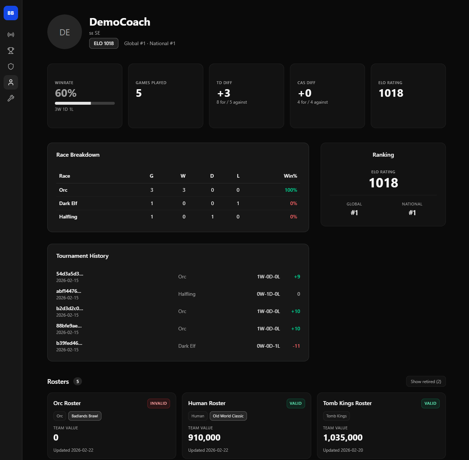
Task: Click the BB logo icon
Action: click(x=11, y=13)
